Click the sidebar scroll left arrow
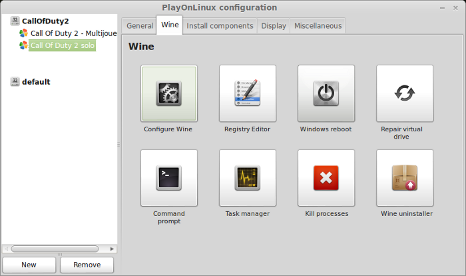This screenshot has height=276, width=466. tap(6, 249)
